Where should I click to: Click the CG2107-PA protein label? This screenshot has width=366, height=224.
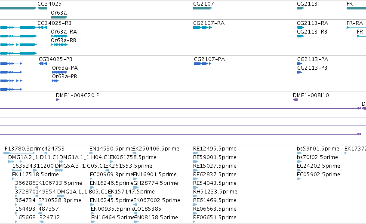coord(209,59)
